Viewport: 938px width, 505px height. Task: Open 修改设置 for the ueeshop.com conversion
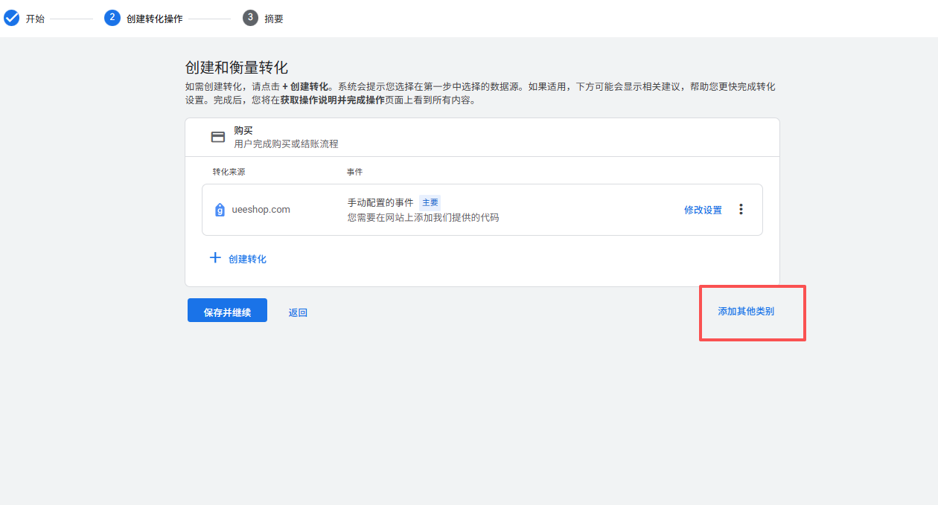click(703, 210)
